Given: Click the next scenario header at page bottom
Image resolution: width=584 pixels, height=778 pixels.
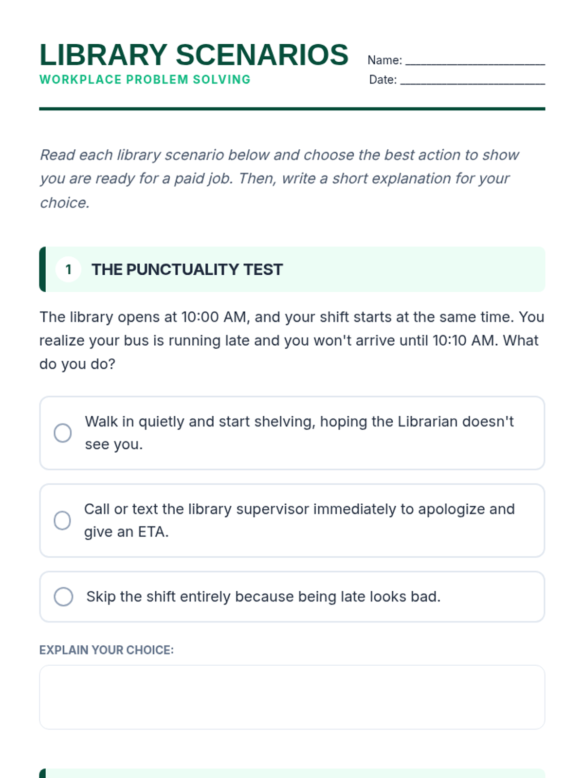Looking at the screenshot, I should tap(292, 773).
